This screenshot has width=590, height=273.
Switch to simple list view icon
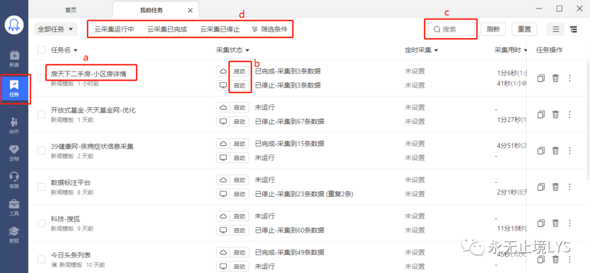coord(556,29)
